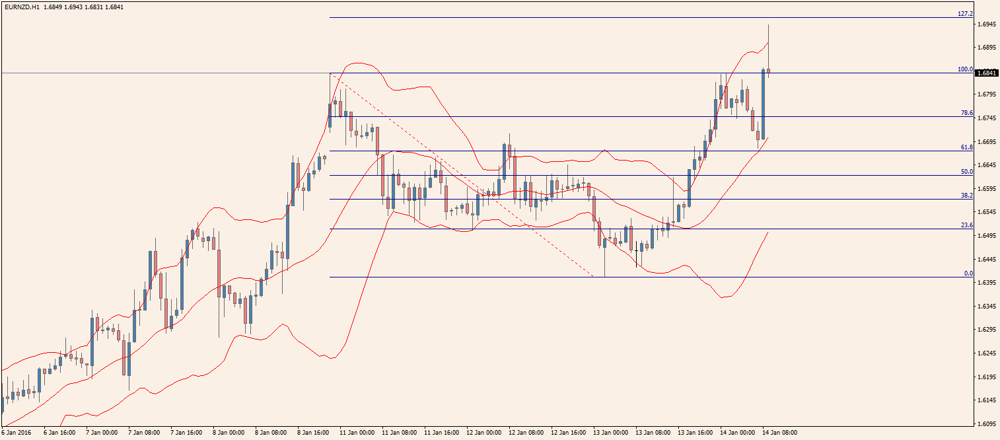
Task: Click the 6 Jan 16:00 time label
Action: tap(59, 433)
